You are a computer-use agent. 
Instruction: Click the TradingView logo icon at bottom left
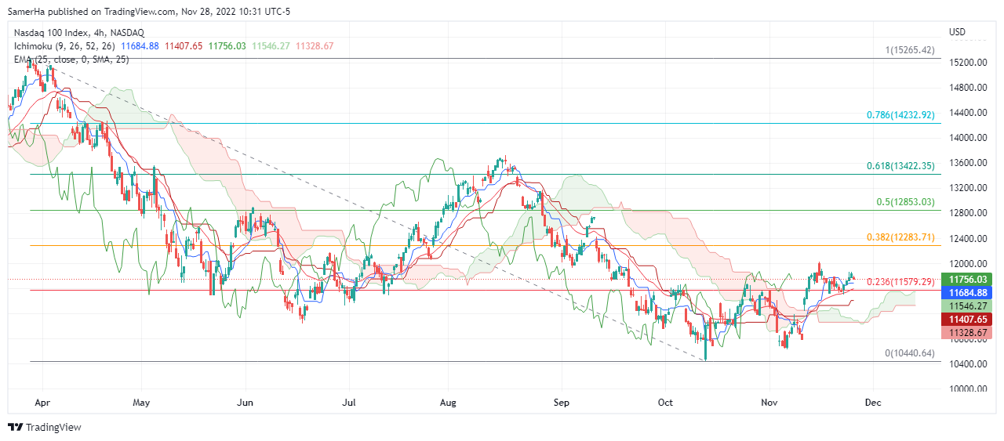(16, 427)
